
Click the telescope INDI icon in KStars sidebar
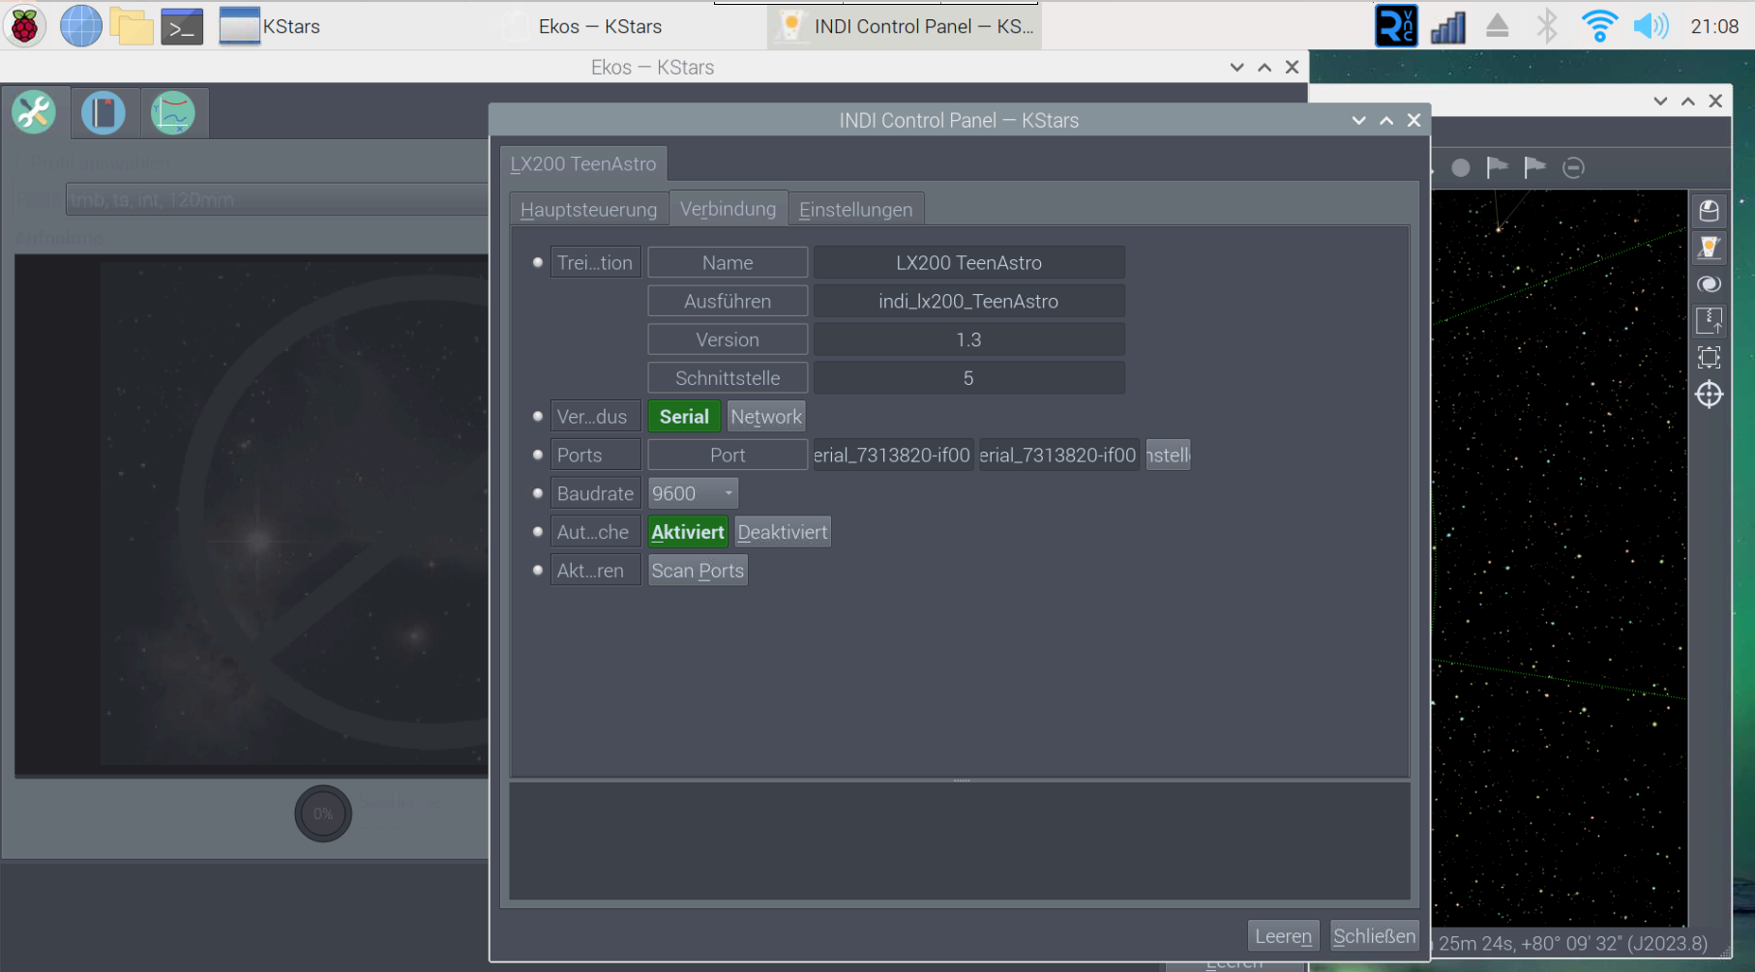tap(1710, 248)
